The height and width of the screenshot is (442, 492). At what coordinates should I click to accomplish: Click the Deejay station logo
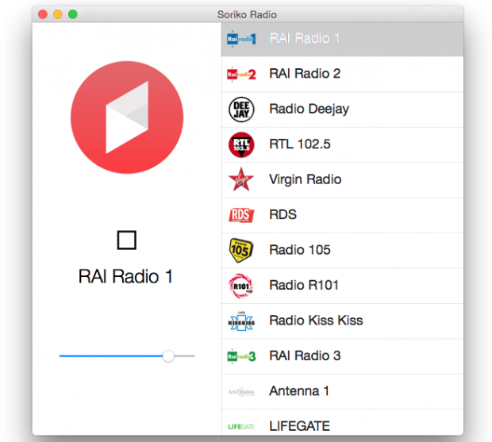tap(241, 110)
